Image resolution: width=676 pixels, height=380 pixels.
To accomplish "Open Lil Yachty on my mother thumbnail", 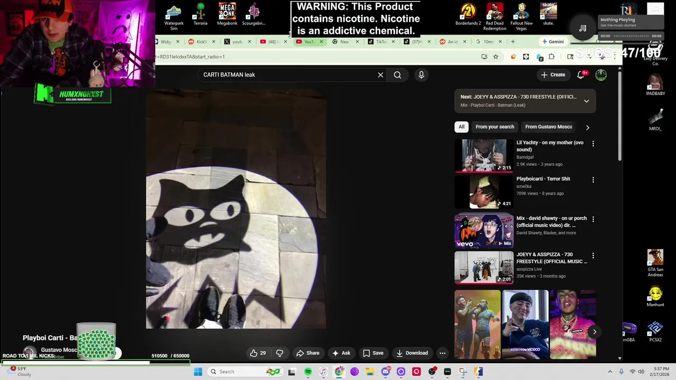I will [484, 156].
